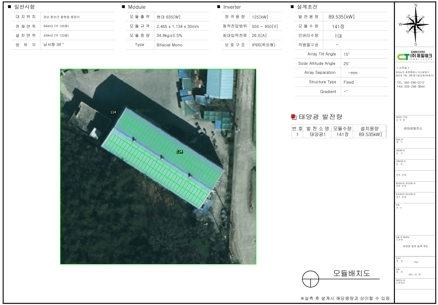
Task: Click the inverter rated capacity 125[kW]
Action: pos(260,17)
